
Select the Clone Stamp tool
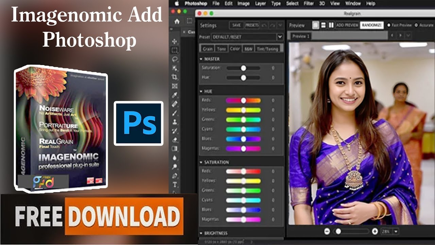coord(175,122)
